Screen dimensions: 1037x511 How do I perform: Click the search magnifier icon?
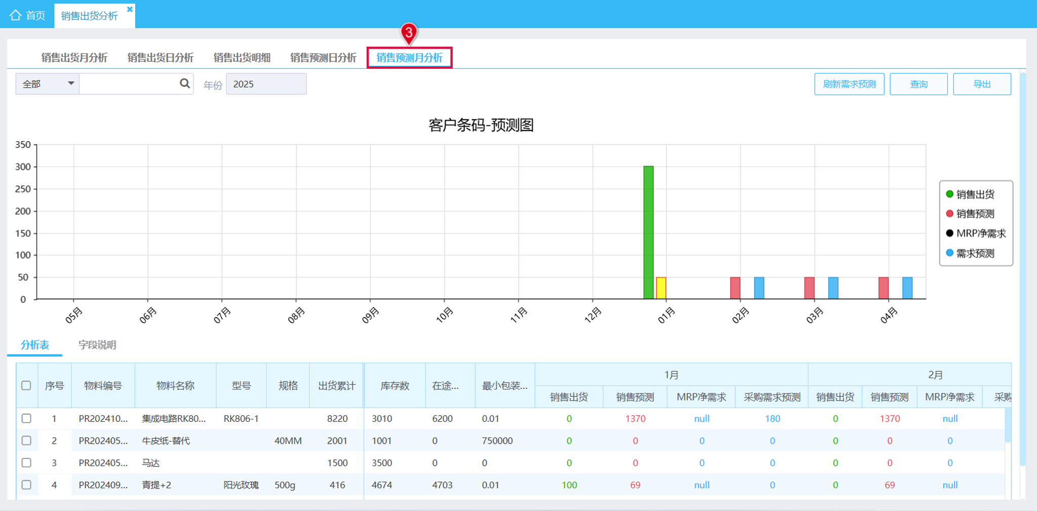click(x=185, y=84)
